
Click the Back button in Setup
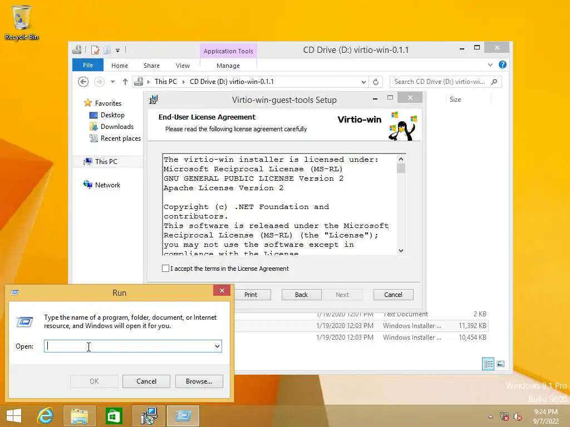(x=301, y=295)
